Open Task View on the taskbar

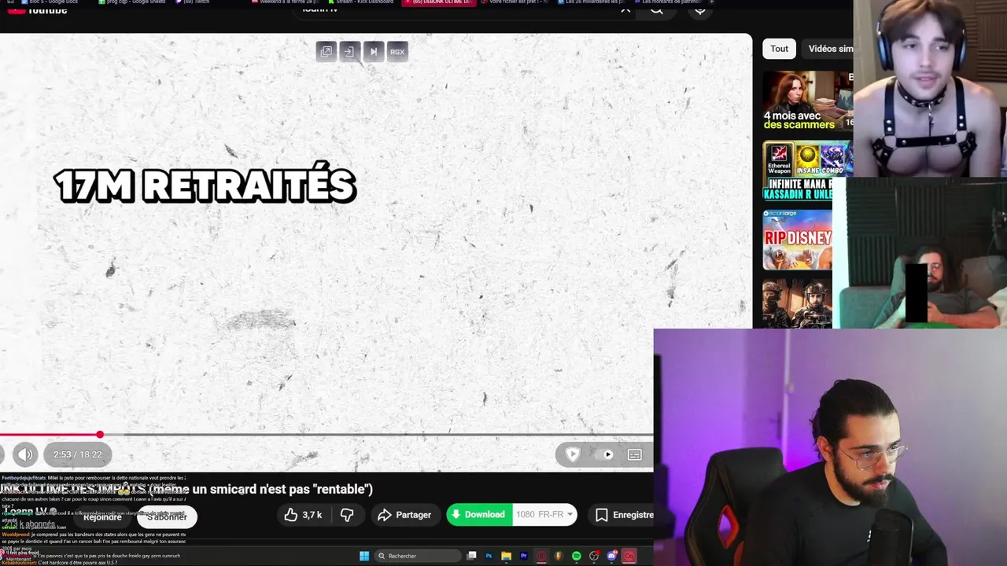[x=471, y=556]
